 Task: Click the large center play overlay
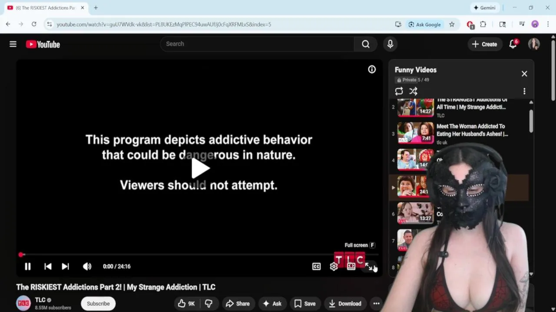click(x=200, y=168)
